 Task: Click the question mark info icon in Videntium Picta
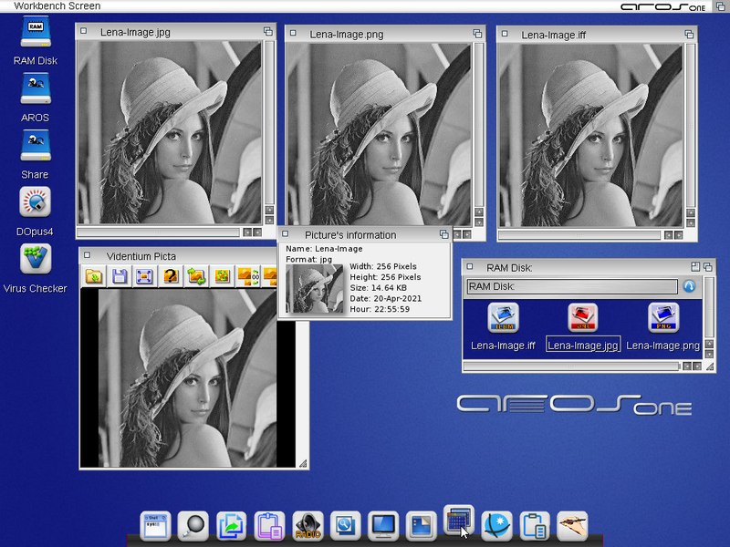tap(171, 277)
